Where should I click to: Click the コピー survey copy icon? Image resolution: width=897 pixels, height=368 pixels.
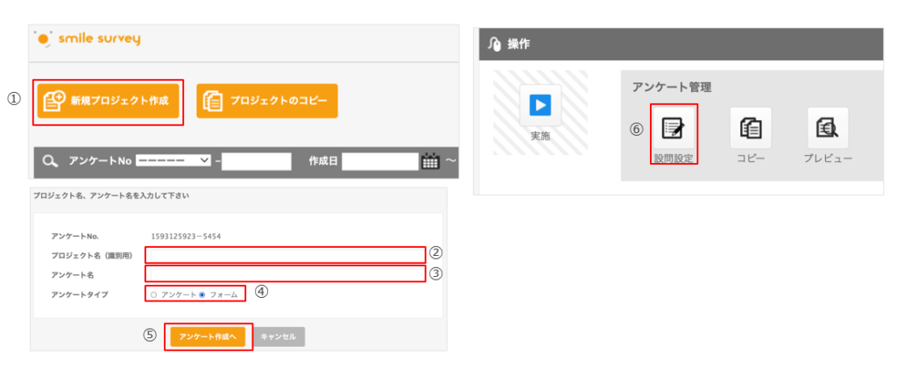coord(751,128)
